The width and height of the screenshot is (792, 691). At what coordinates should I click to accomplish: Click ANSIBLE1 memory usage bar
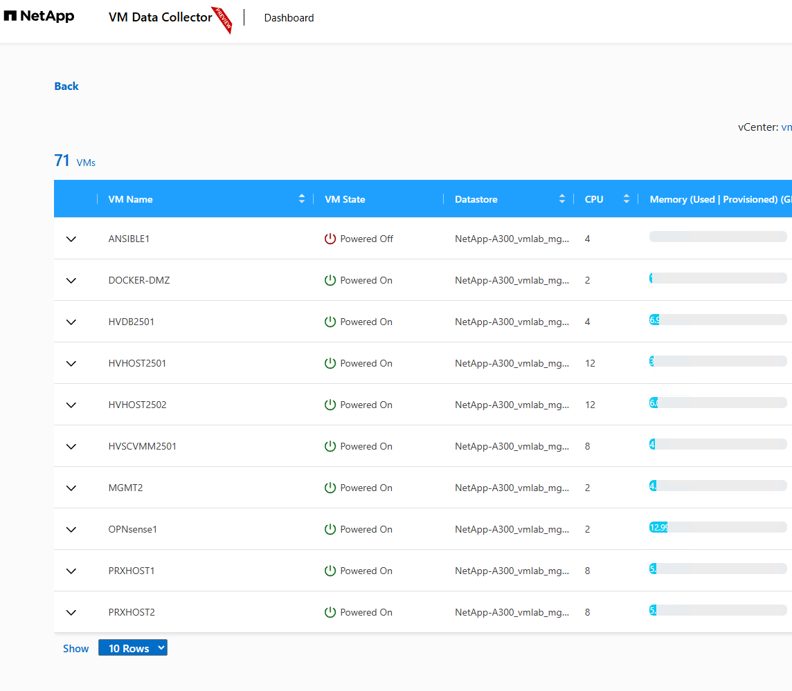click(x=718, y=237)
